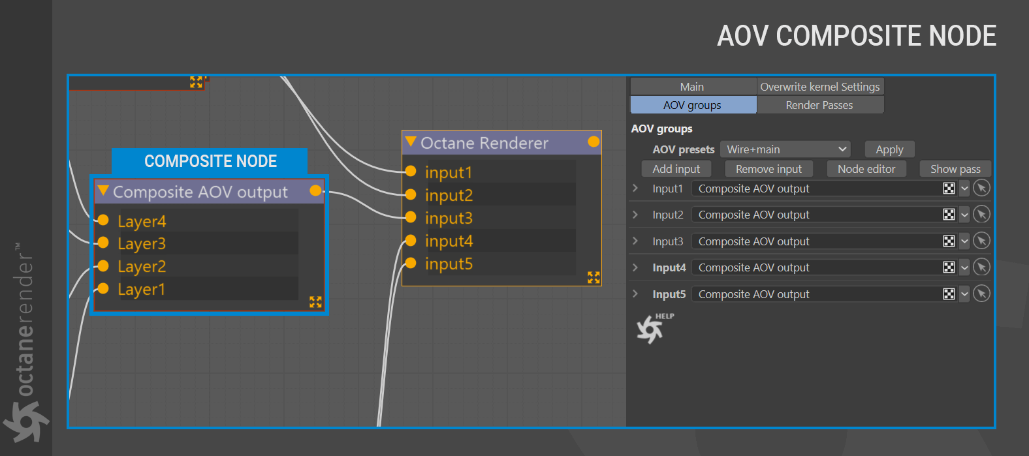The height and width of the screenshot is (456, 1029).
Task: Click the Show pass button
Action: coord(955,169)
